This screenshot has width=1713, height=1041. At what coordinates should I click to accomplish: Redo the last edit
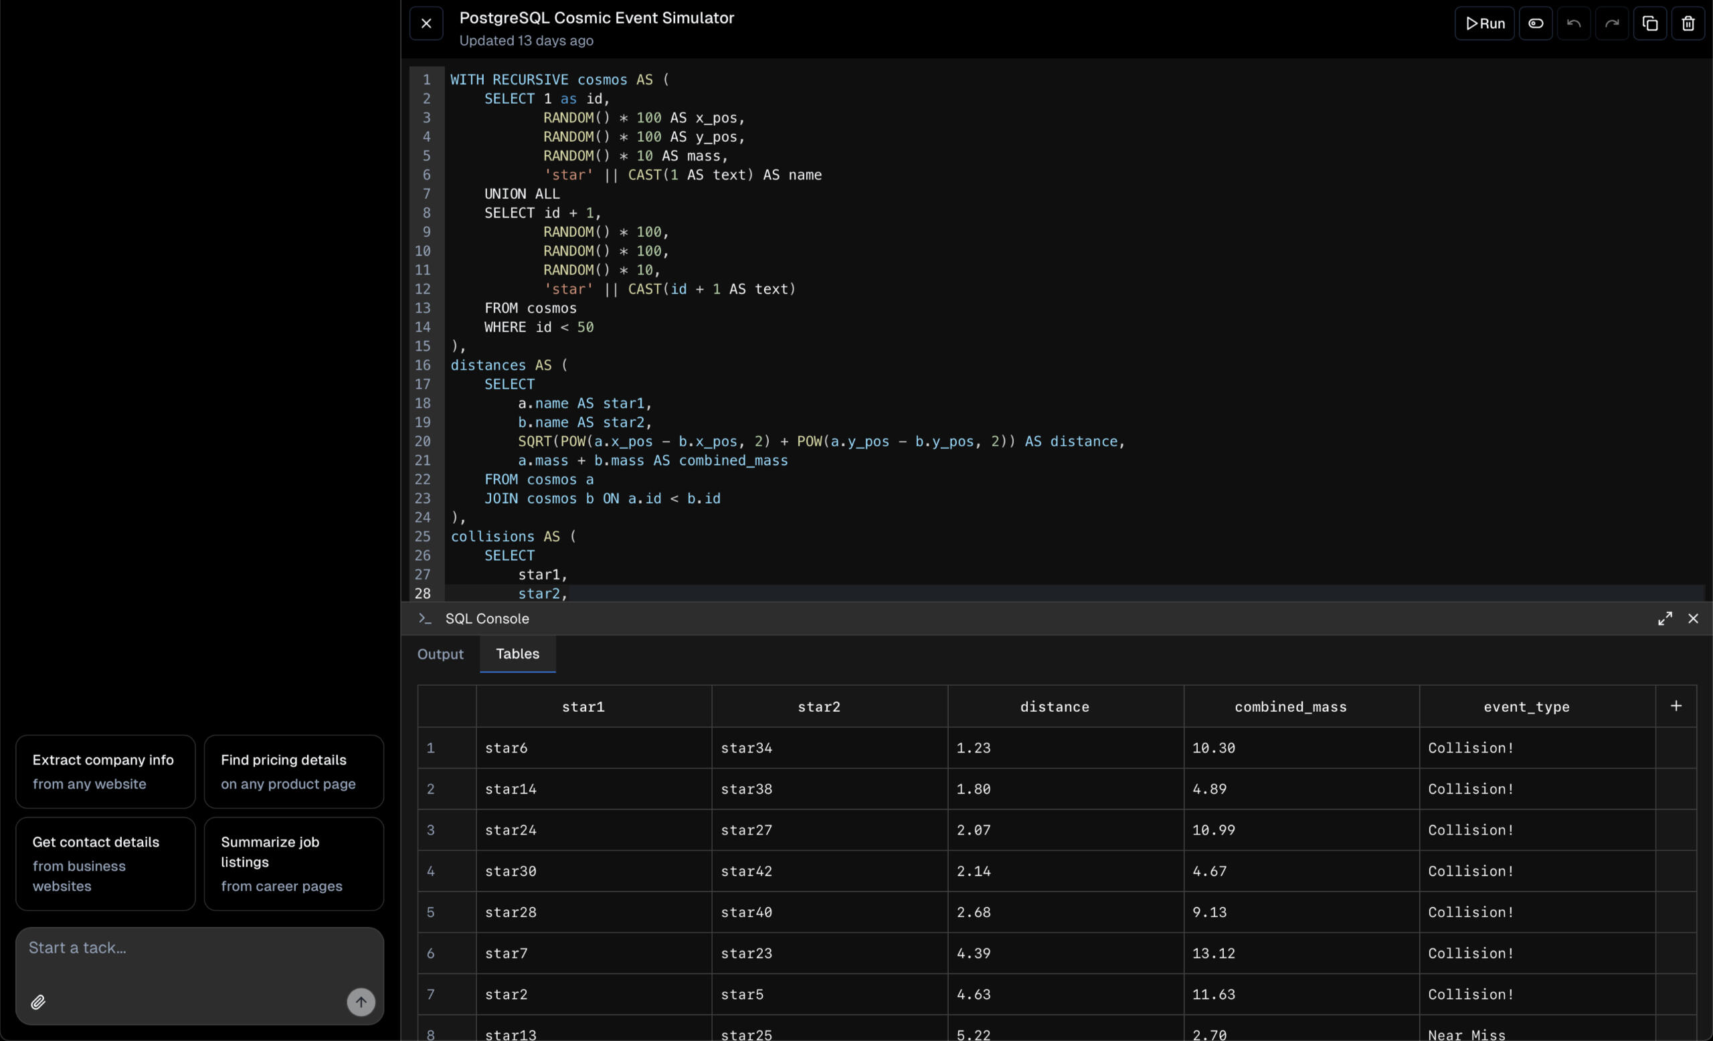(x=1611, y=23)
